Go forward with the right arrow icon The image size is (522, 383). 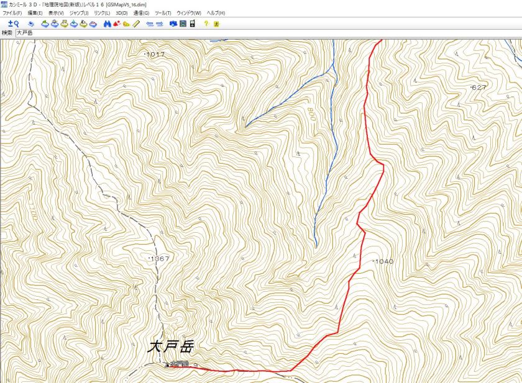point(160,24)
